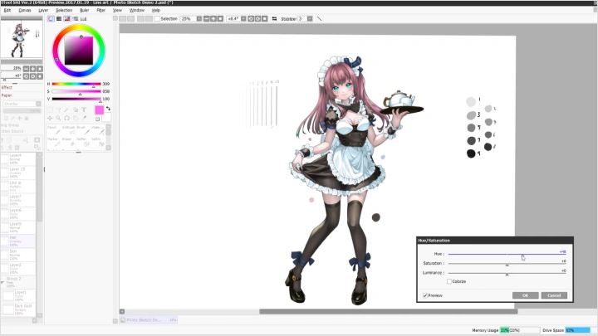Open the color mixer panel icon
Screen dimensions: 598x336
click(x=76, y=18)
